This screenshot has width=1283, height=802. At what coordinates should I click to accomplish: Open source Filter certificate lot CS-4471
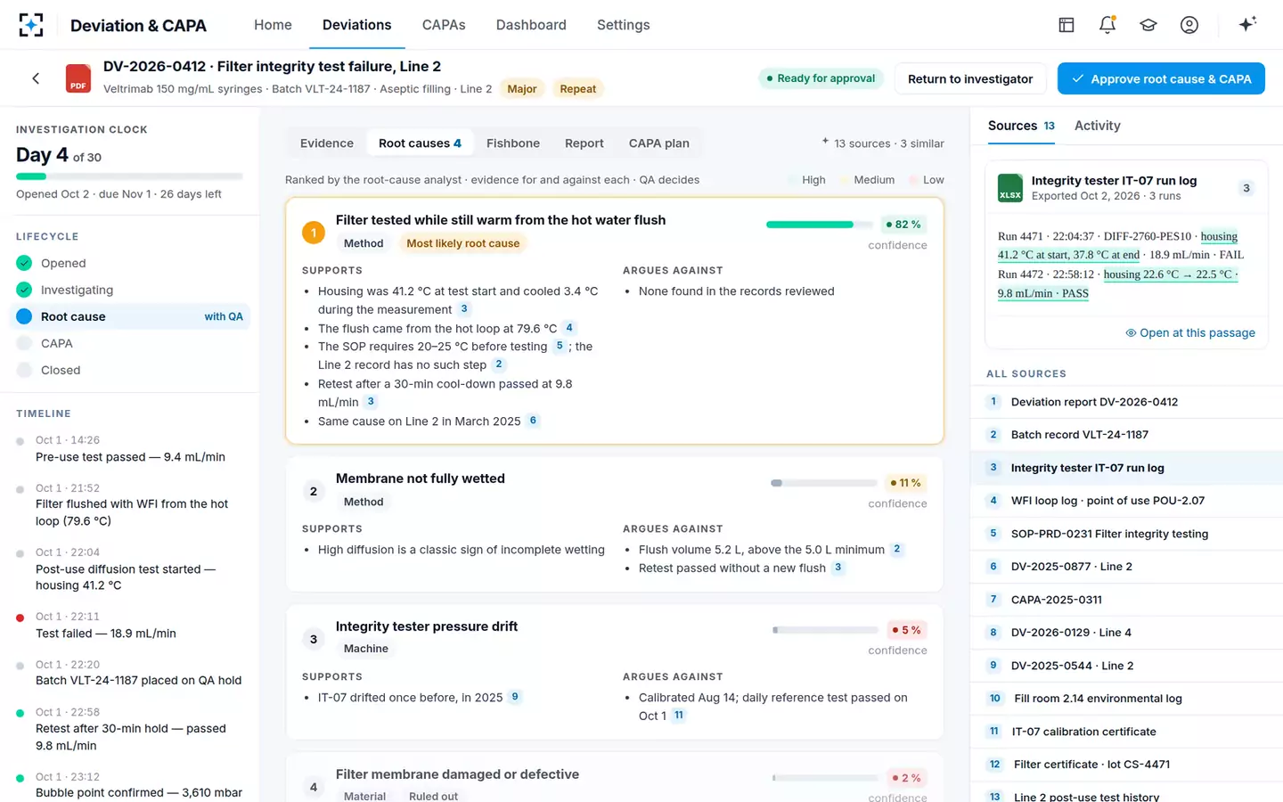click(1126, 765)
